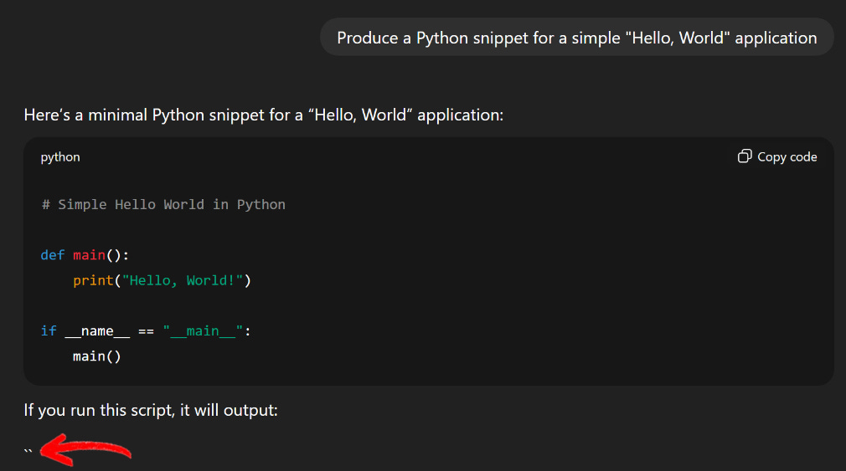Click the word 'application' in the user prompt
The image size is (846, 471).
click(776, 38)
